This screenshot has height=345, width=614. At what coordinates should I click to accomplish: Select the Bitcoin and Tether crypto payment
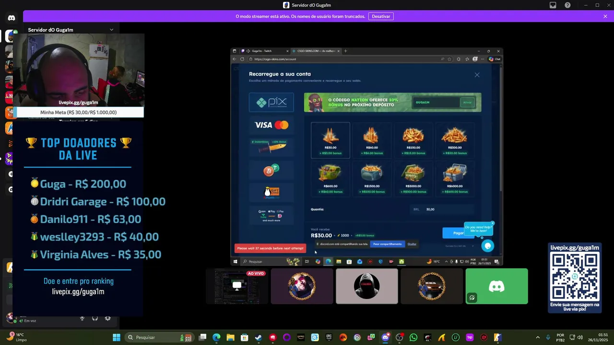272,170
